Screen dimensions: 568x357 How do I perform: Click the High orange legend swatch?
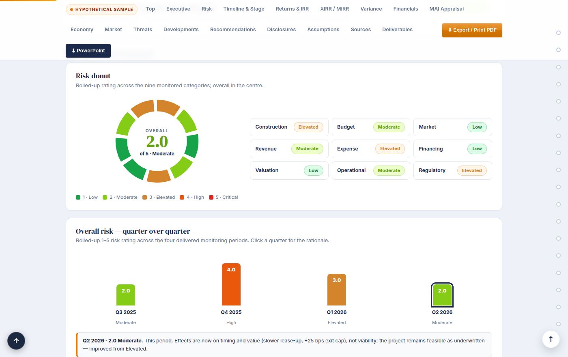tap(182, 198)
